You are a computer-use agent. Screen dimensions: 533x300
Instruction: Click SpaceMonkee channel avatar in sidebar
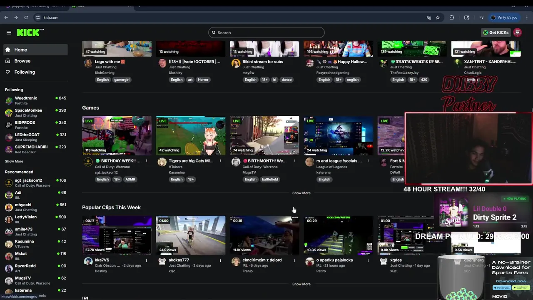[x=9, y=112]
